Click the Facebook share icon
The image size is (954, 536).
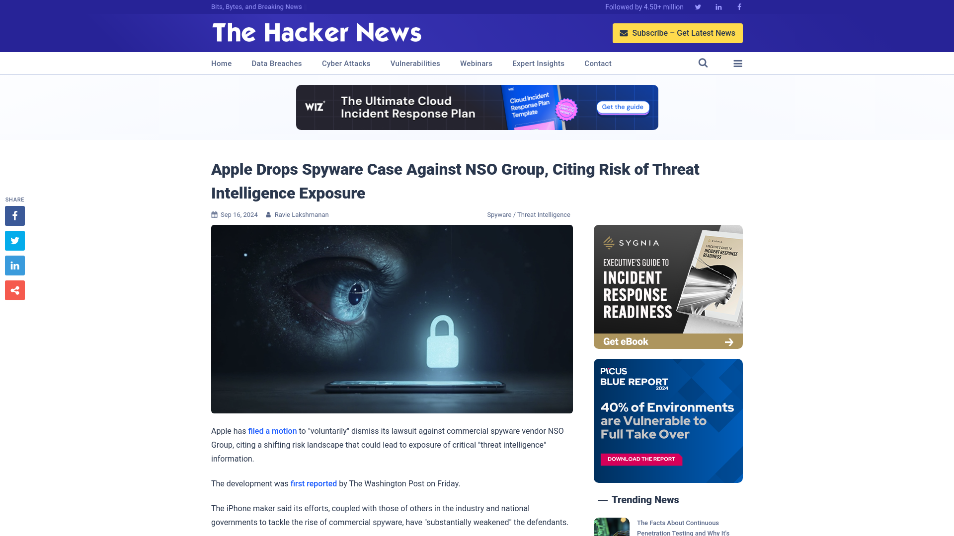pos(14,215)
